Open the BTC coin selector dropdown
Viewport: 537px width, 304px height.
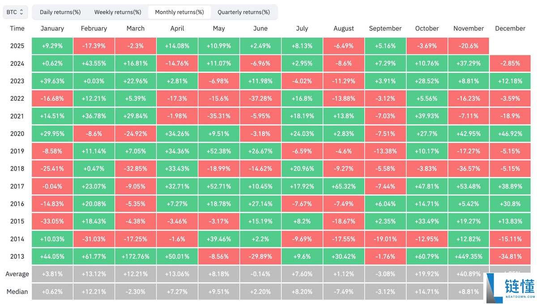pos(16,12)
